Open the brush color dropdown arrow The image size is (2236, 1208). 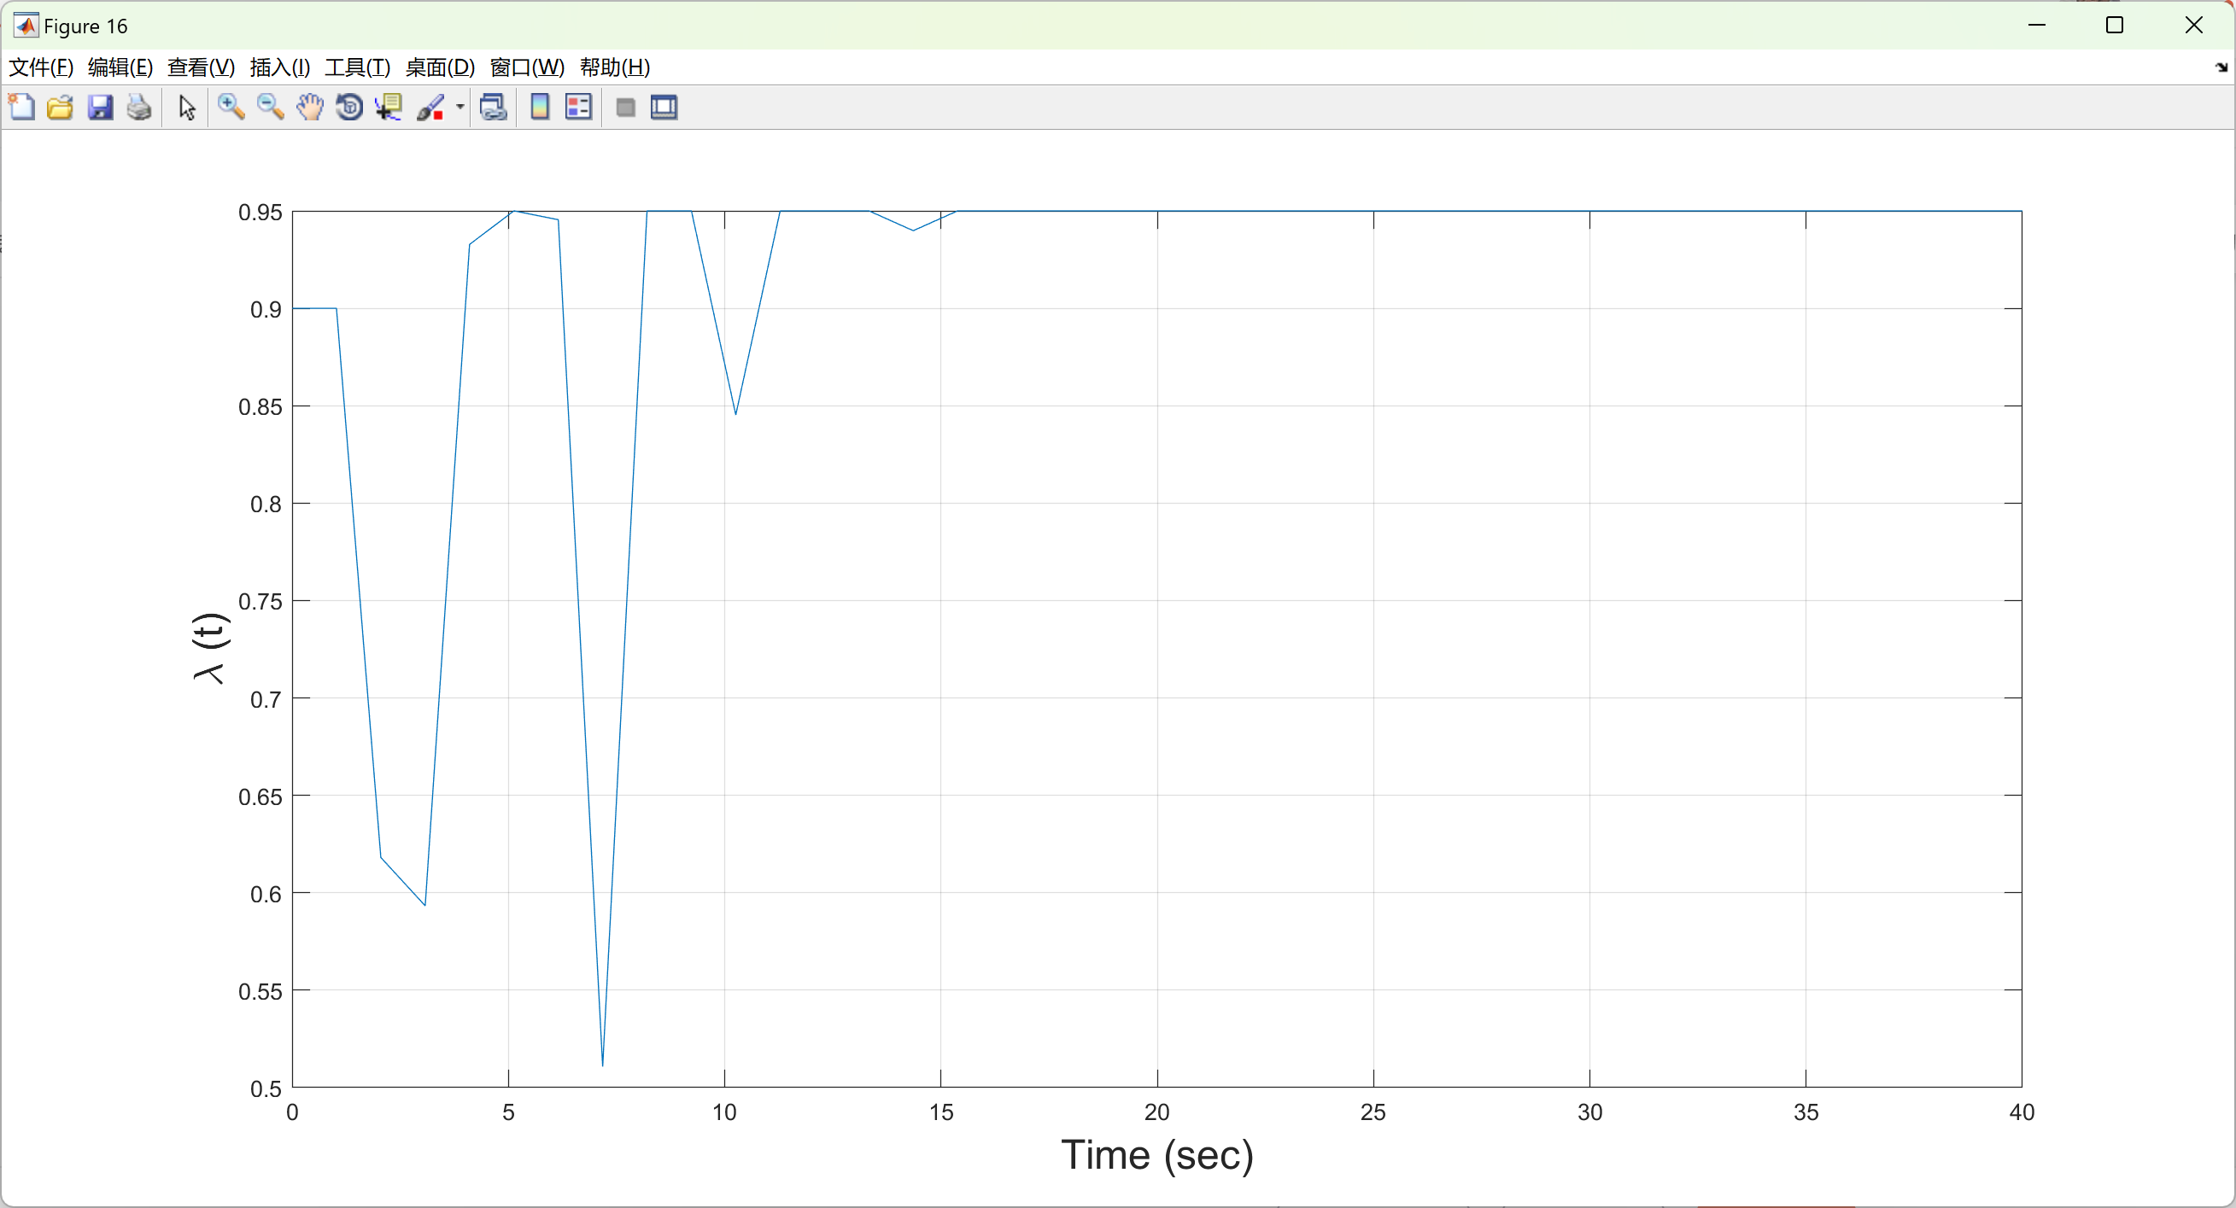coord(460,108)
